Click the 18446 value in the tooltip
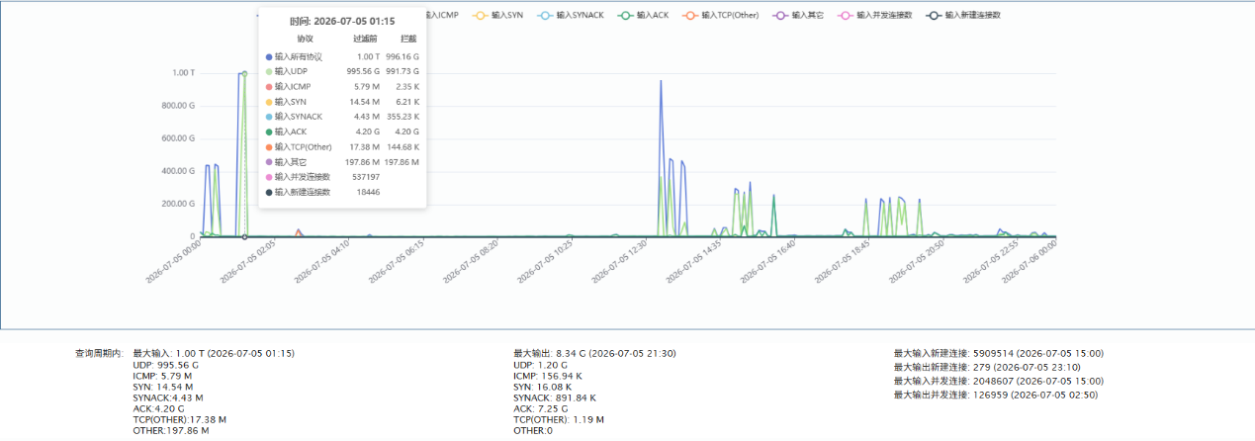 click(x=367, y=191)
